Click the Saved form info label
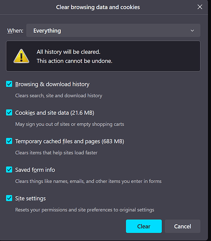The width and height of the screenshot is (211, 241). coord(35,170)
